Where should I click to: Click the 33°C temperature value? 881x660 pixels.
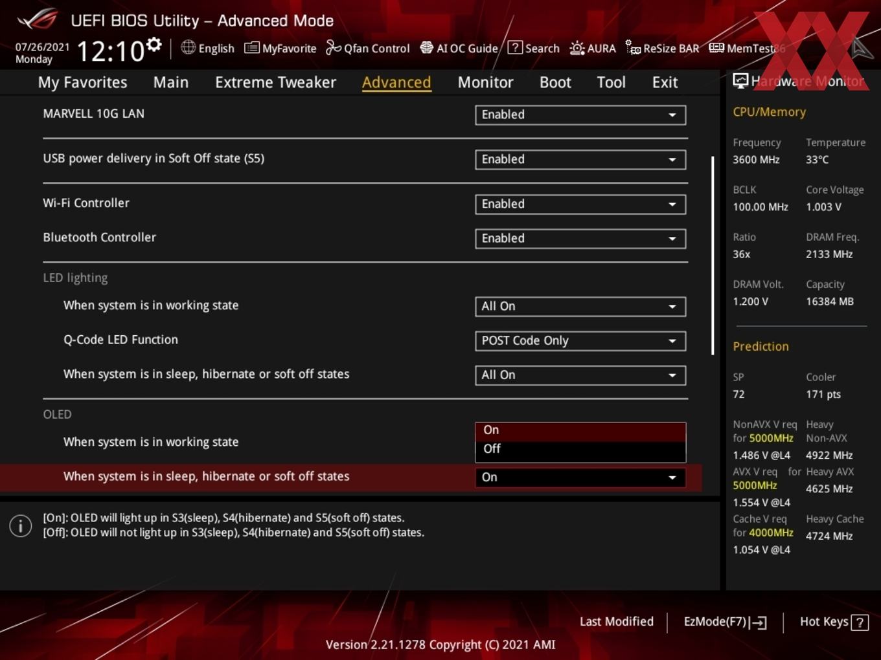point(818,160)
